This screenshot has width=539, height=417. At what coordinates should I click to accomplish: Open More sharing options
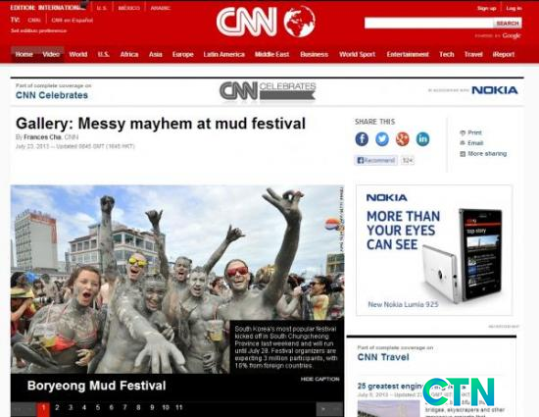coord(483,154)
